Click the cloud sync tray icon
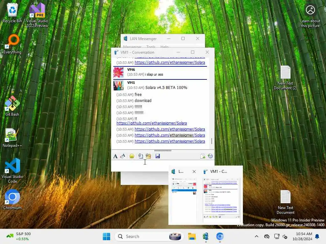The height and width of the screenshot is (244, 326). click(x=267, y=236)
